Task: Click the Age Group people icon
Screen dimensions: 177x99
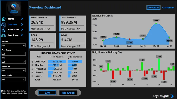Action: click(4, 35)
